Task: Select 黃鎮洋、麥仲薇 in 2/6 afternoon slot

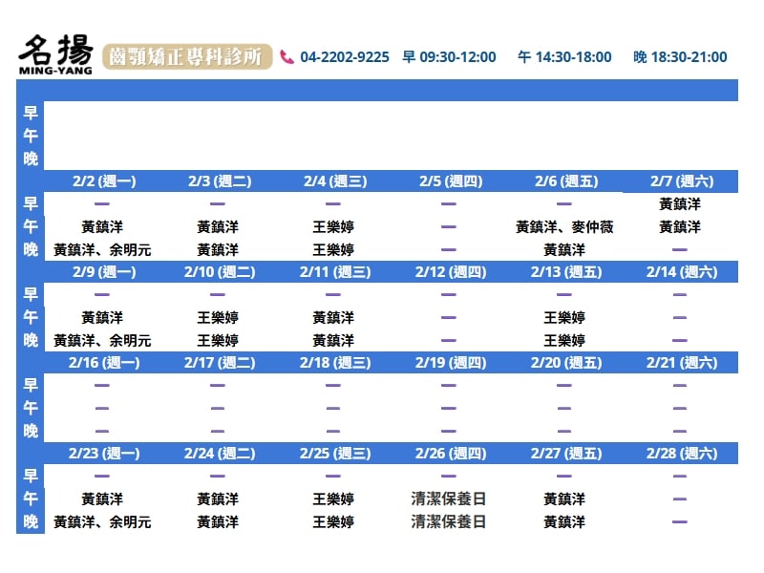Action: [564, 227]
